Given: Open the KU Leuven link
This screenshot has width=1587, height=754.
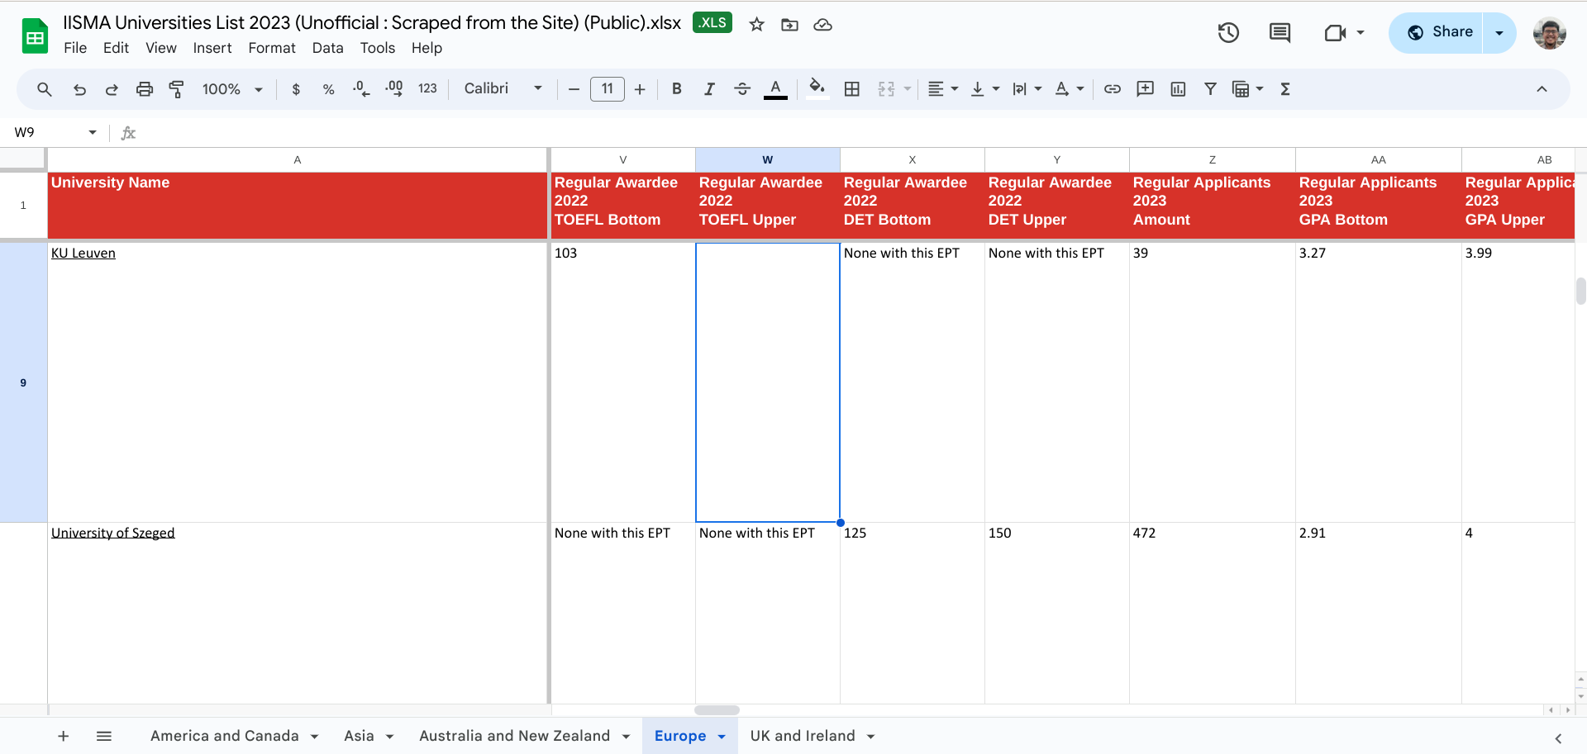Looking at the screenshot, I should point(83,253).
